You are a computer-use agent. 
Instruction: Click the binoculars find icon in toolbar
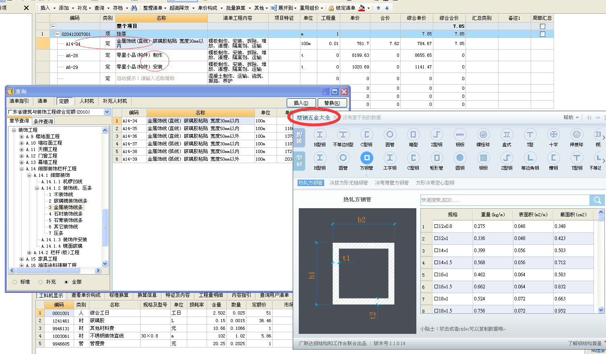134,8
